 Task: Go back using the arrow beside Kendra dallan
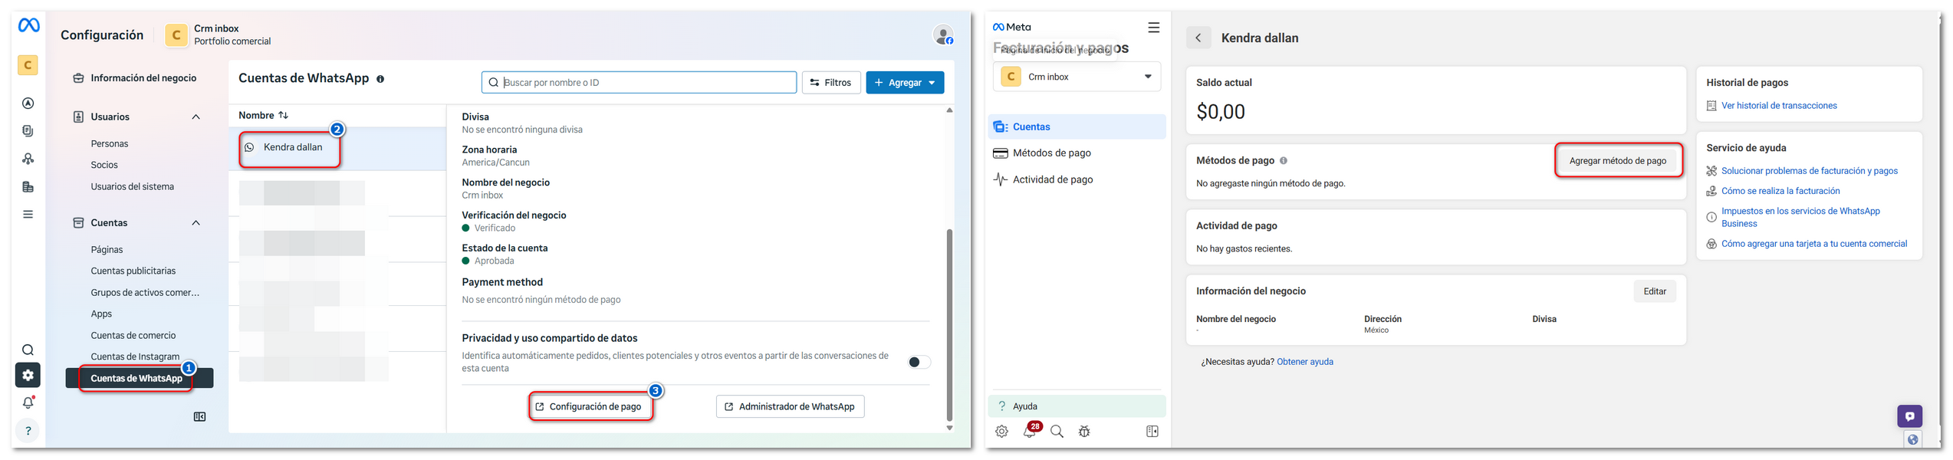coord(1198,38)
